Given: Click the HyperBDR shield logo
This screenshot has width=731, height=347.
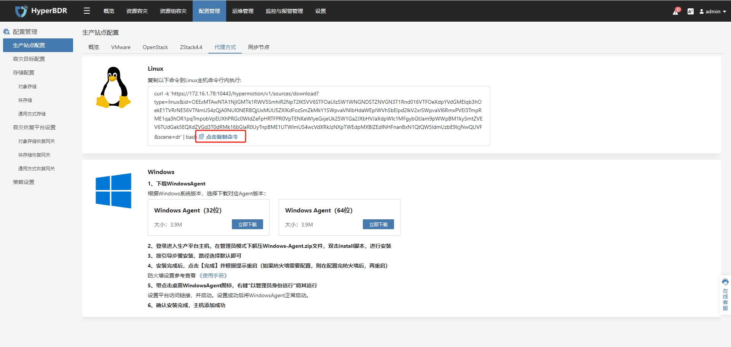Looking at the screenshot, I should (21, 11).
